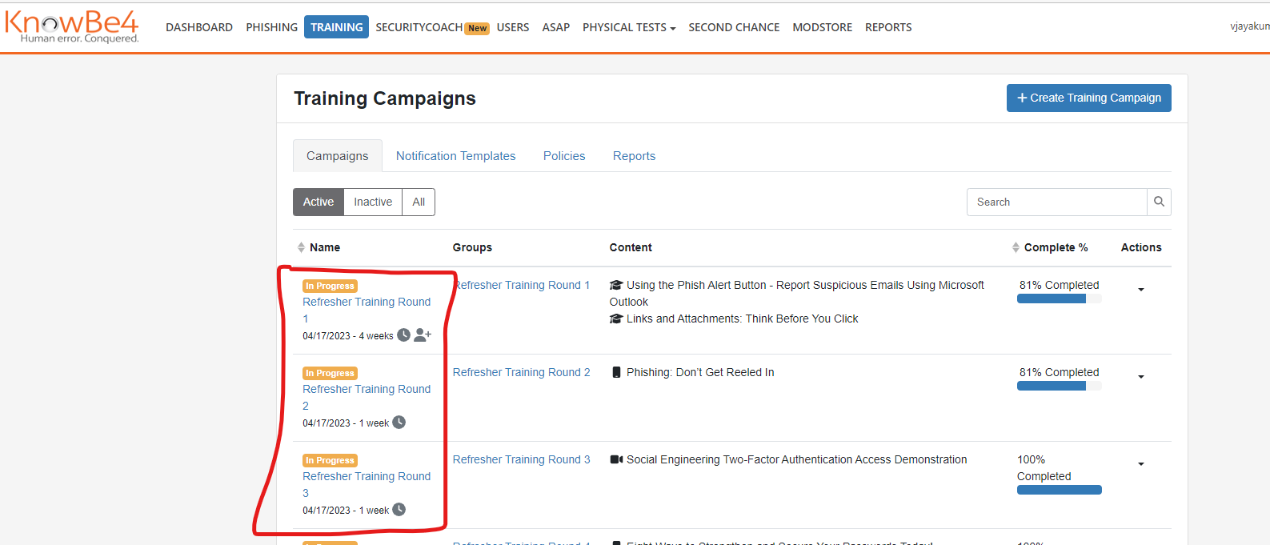Click the KnowBe4 logo
This screenshot has width=1270, height=545.
72,26
